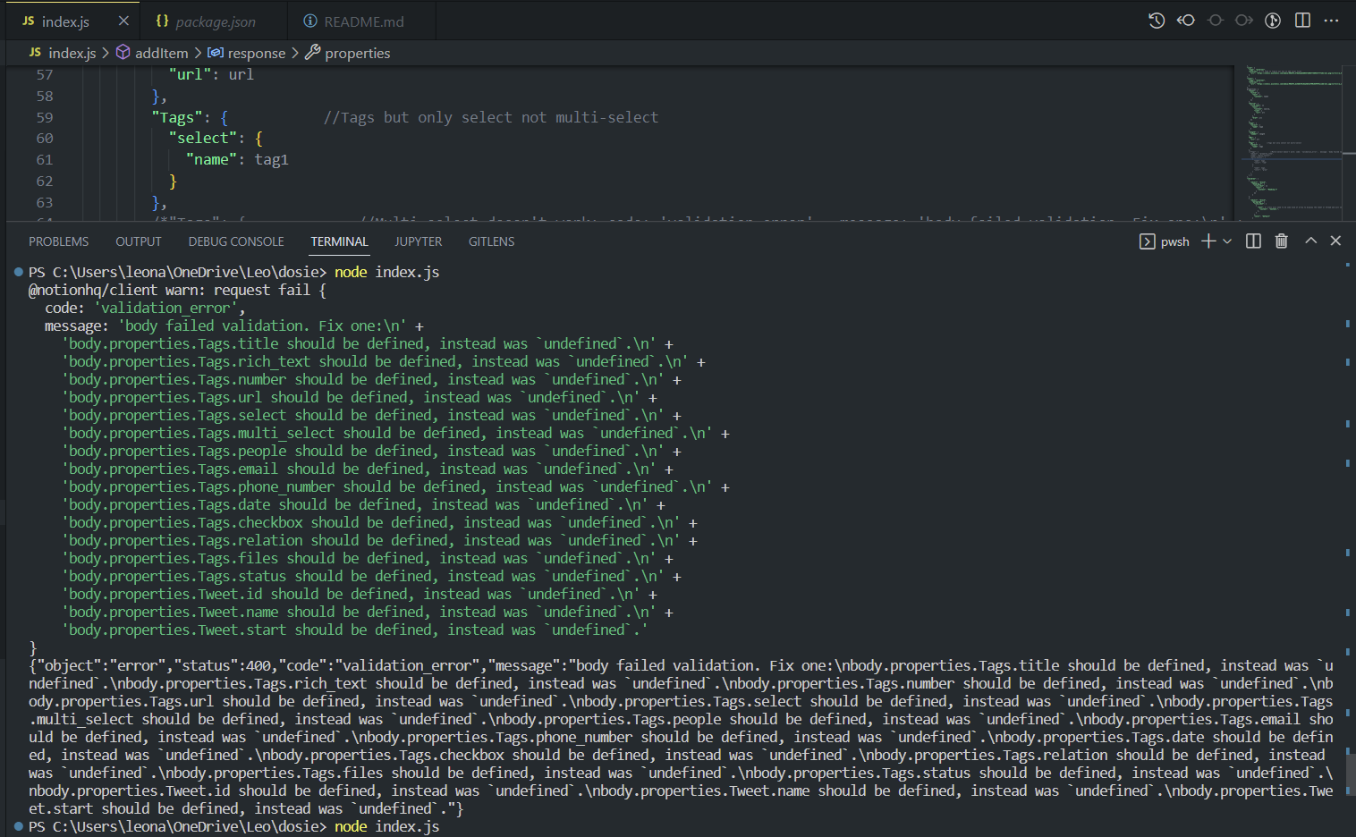The image size is (1356, 837).
Task: Click the comment '//Tags but only select not multi-select'
Action: [491, 117]
